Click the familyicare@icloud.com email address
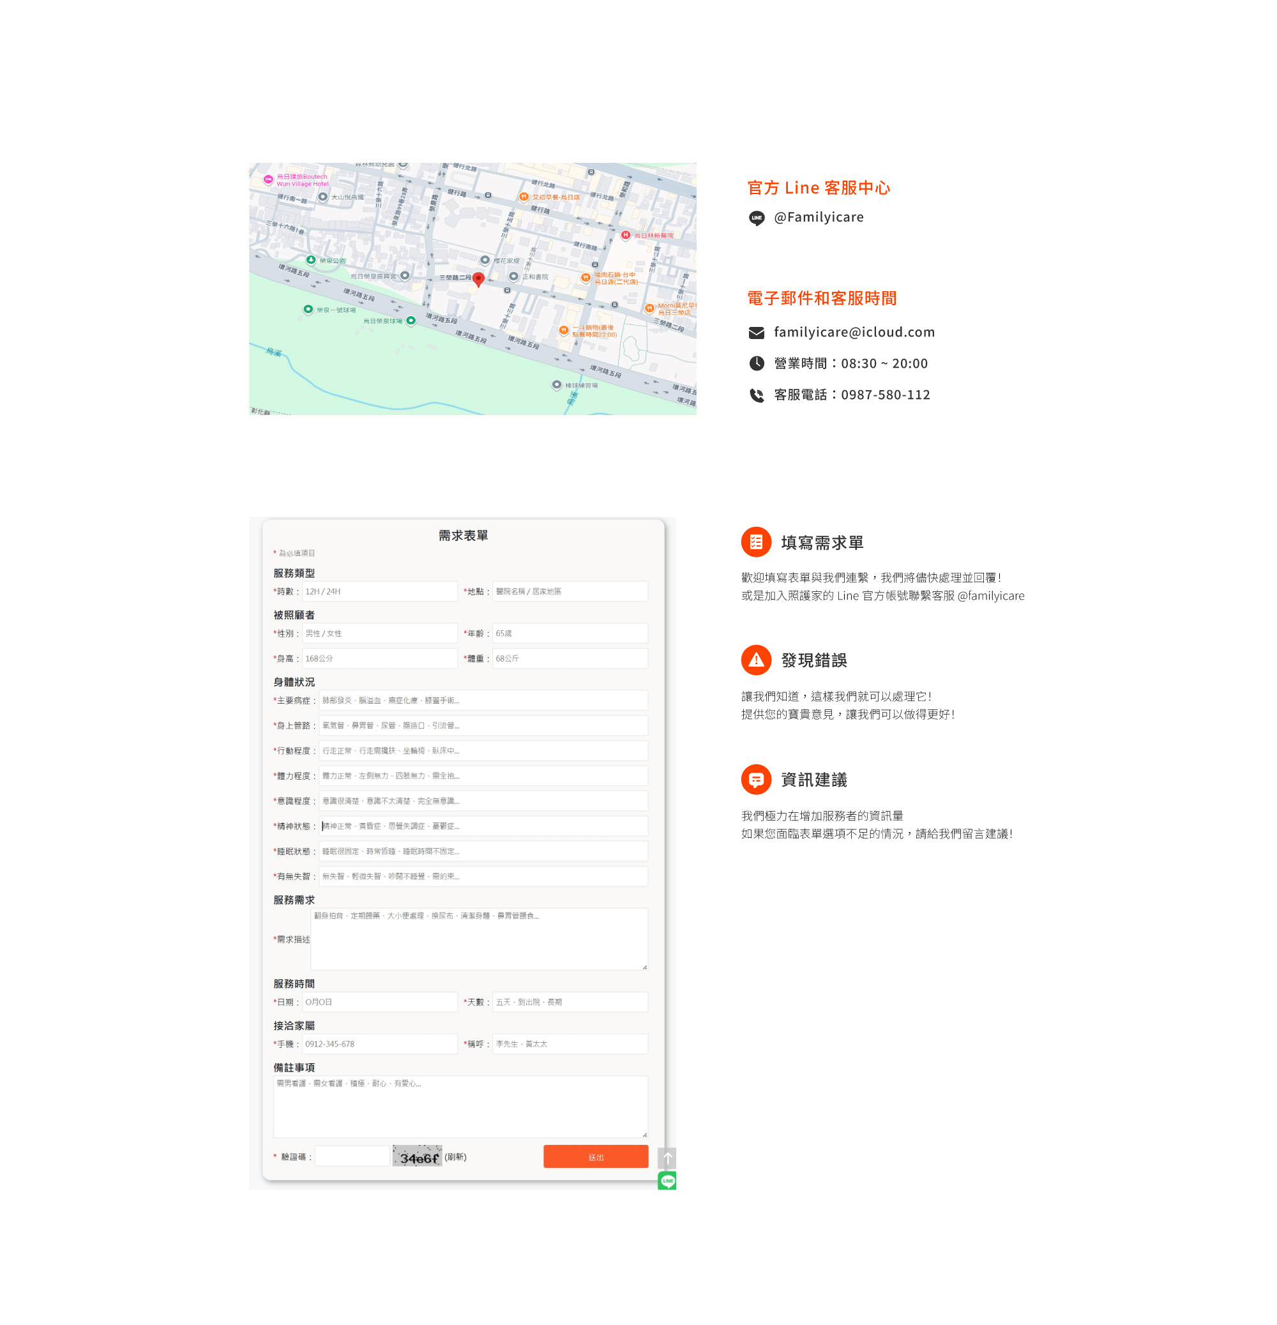Viewport: 1277px width, 1325px height. click(854, 332)
